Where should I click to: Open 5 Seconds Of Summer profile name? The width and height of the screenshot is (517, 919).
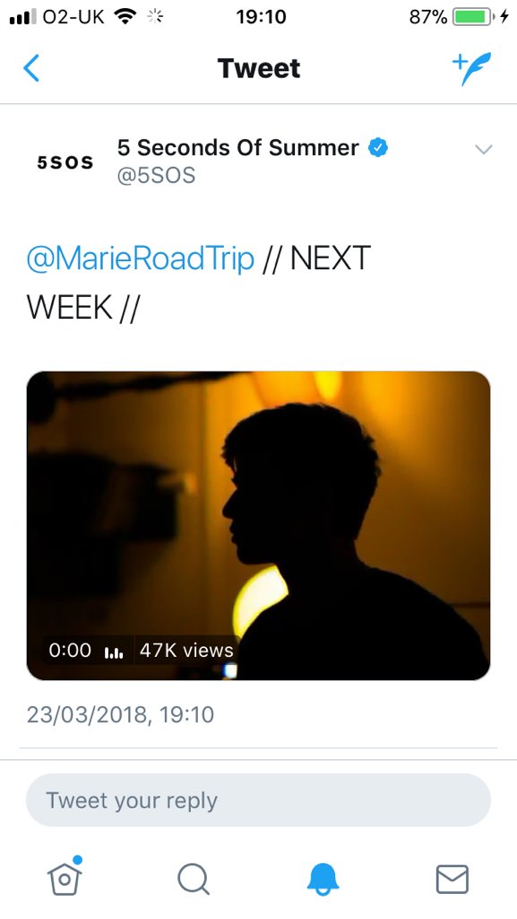point(238,148)
